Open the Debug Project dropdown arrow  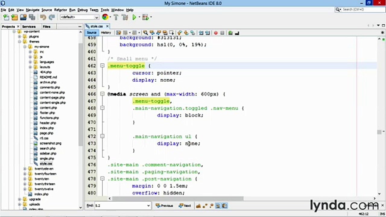pyautogui.click(x=151, y=17)
